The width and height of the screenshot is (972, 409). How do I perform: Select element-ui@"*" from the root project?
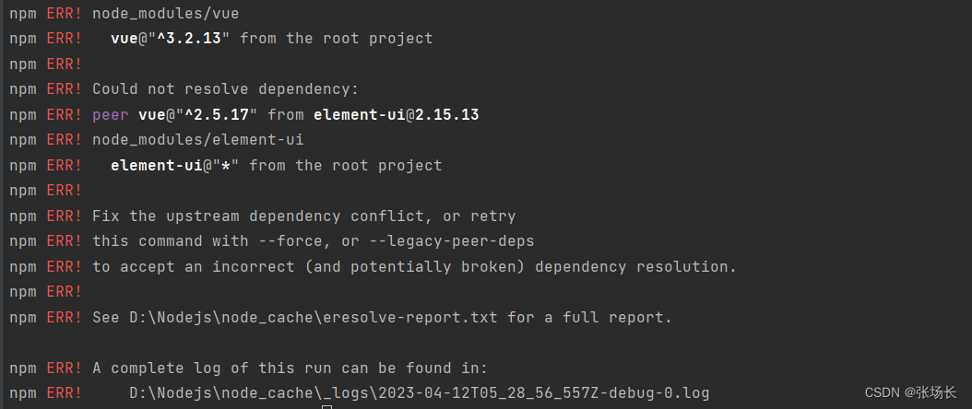click(277, 165)
